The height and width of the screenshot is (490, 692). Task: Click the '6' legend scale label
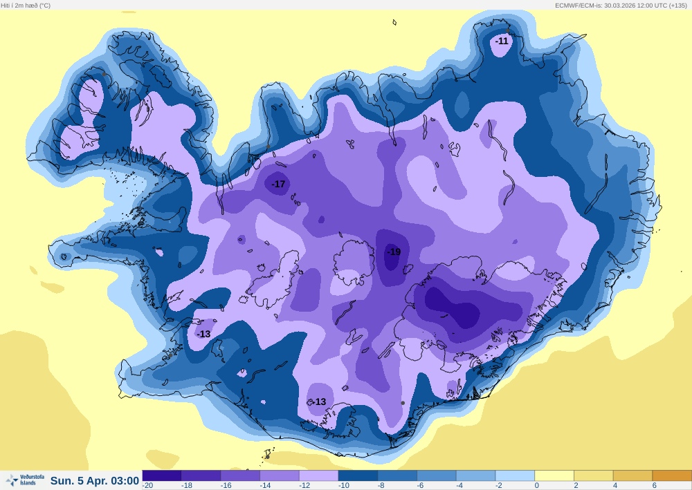[655, 486]
